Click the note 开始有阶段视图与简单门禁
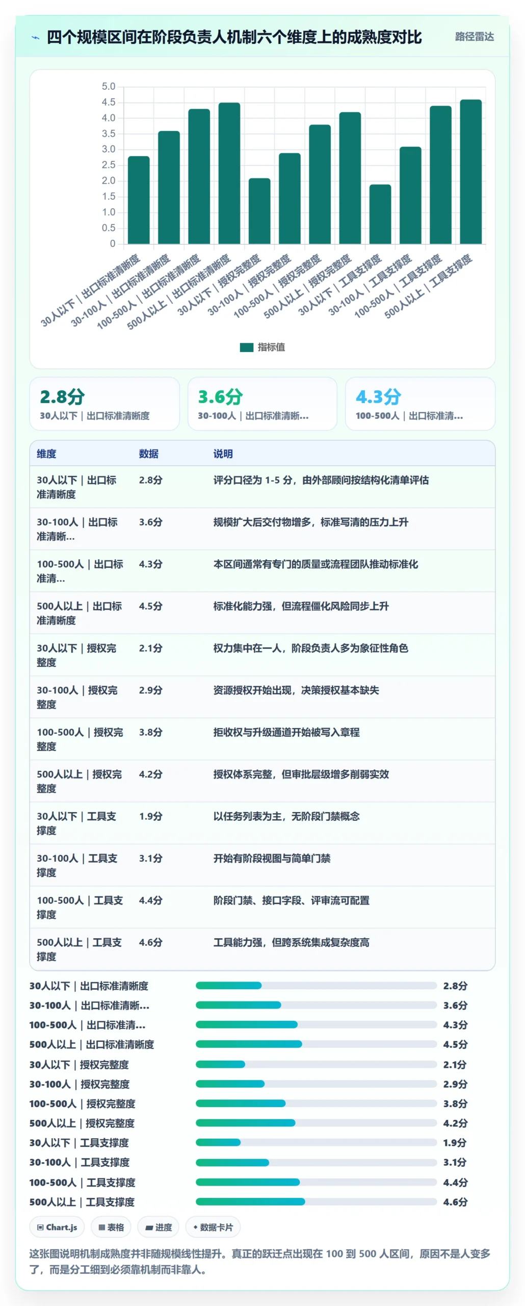 (x=272, y=858)
